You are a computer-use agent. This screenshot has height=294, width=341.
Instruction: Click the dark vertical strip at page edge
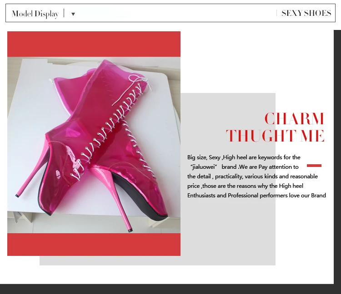pos(337,157)
